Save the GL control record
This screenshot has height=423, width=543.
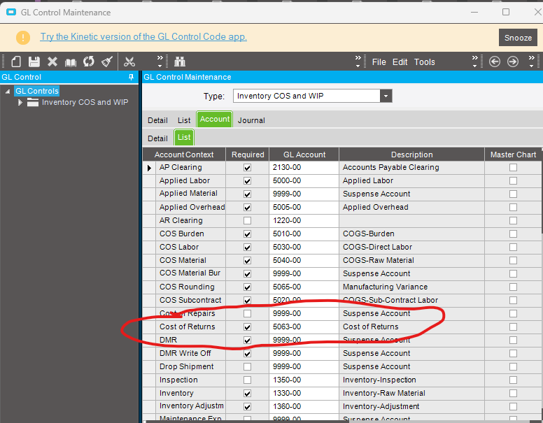[x=34, y=62]
